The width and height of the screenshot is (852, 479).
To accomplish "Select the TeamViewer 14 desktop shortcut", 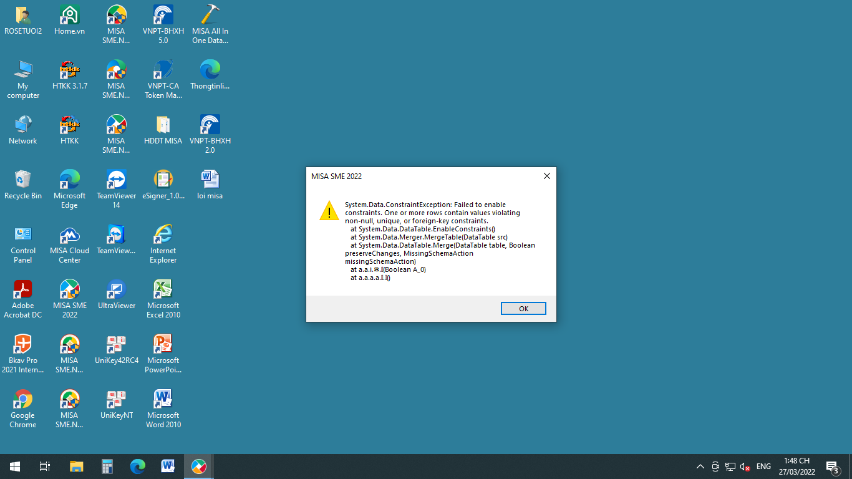I will point(117,190).
